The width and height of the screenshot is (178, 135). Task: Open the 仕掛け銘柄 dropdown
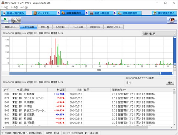(x=159, y=34)
